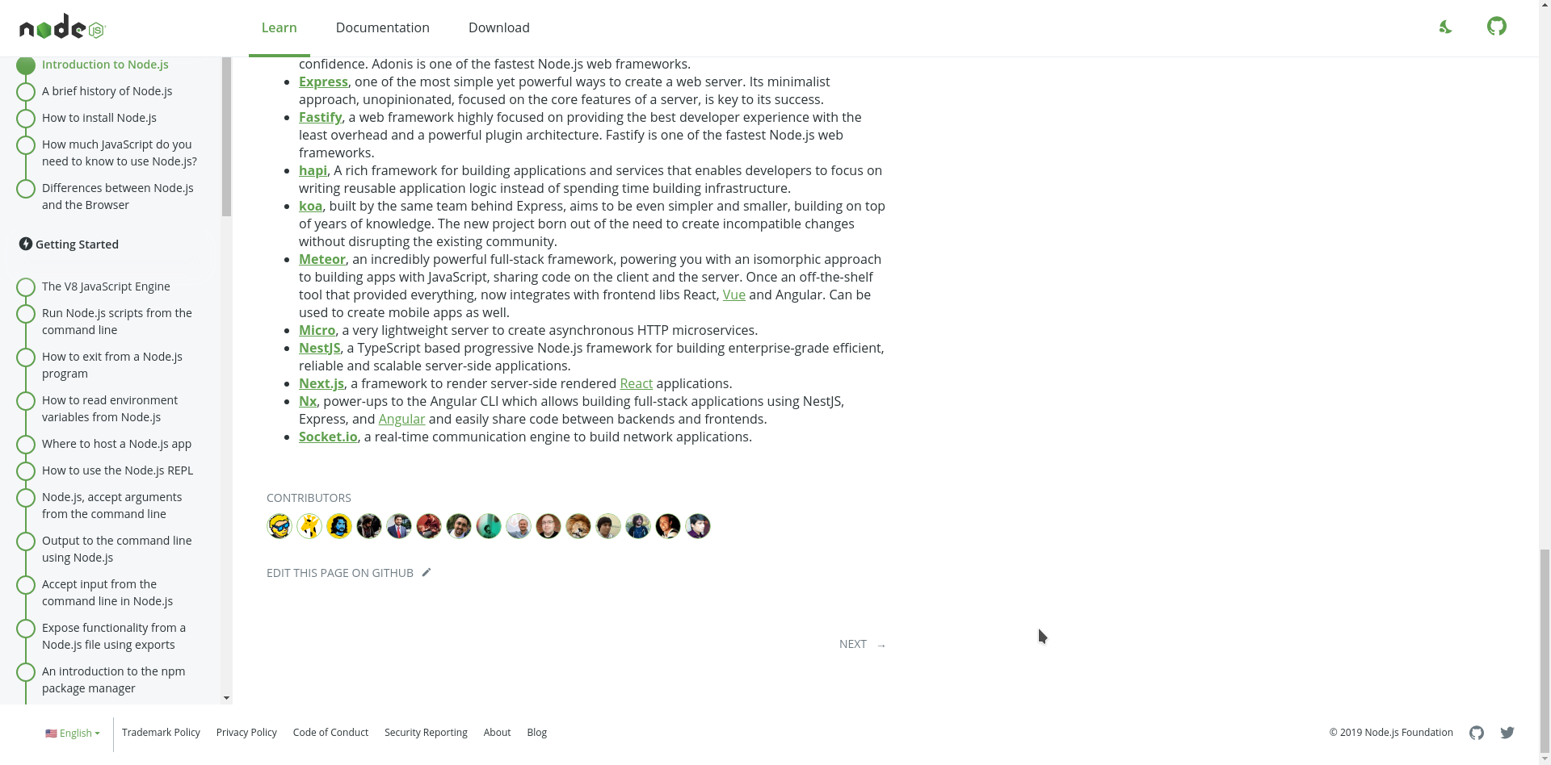Open the GitHub repository from the header
1551x765 pixels.
pyautogui.click(x=1497, y=27)
